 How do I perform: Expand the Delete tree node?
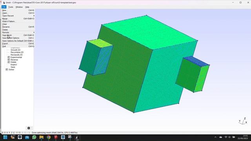(x=9, y=62)
